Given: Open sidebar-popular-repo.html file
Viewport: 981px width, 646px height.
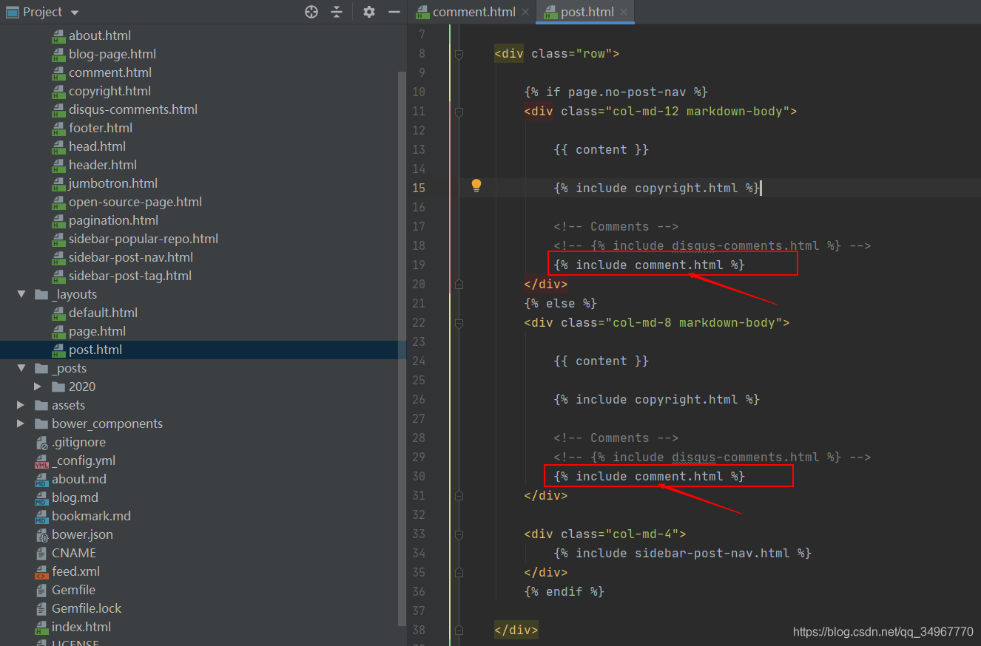Looking at the screenshot, I should (144, 239).
